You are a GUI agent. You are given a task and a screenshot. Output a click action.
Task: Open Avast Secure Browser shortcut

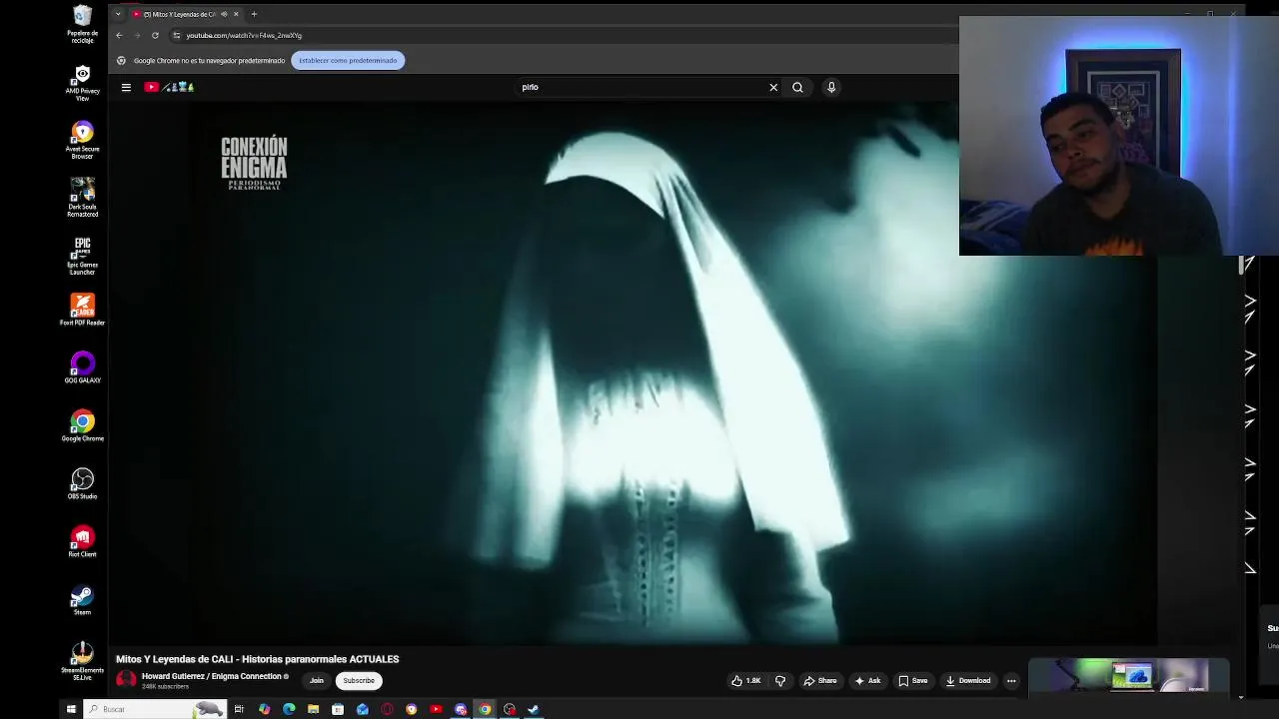(x=82, y=141)
